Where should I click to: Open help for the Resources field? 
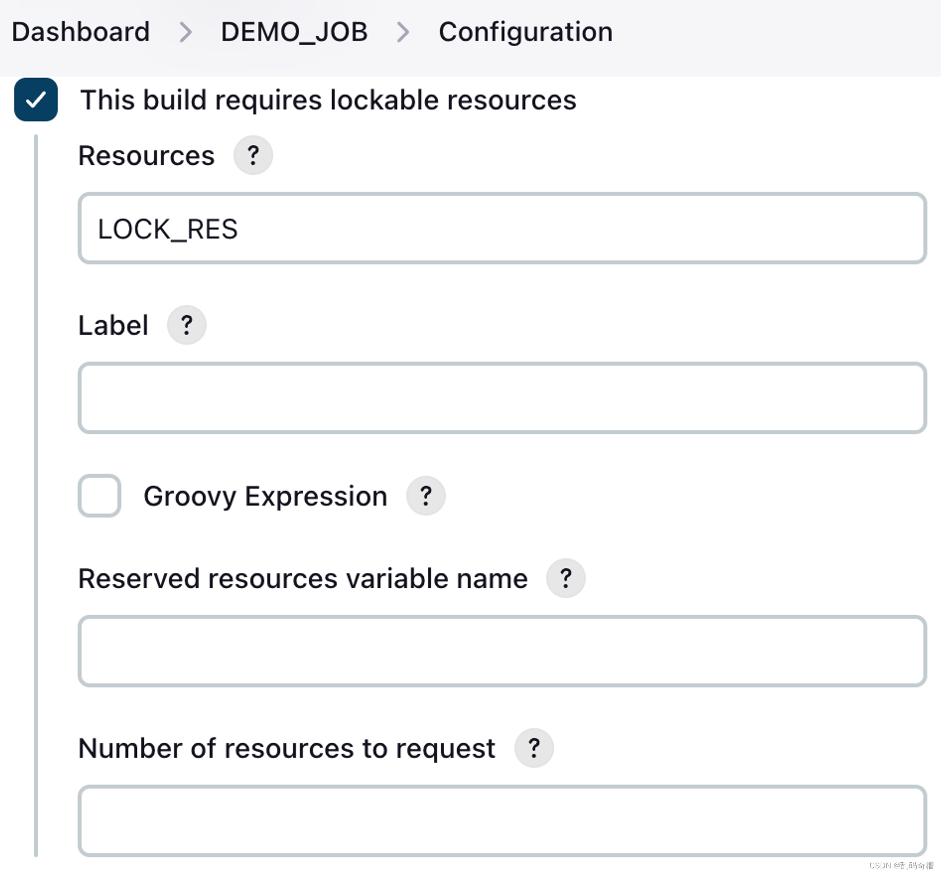tap(254, 155)
